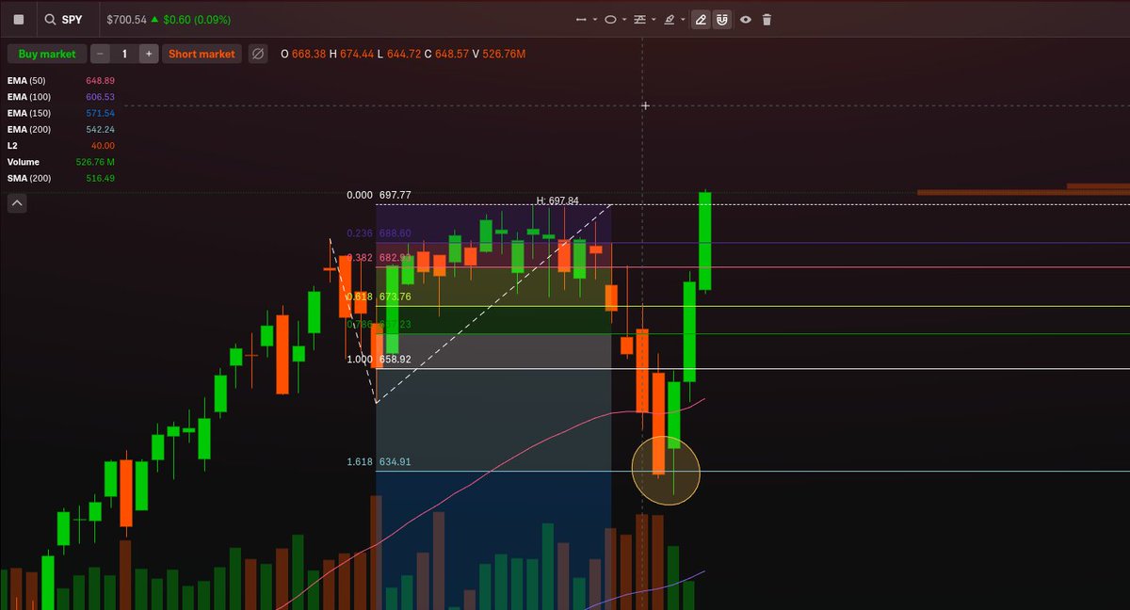
Task: Click the 1.000 658.92 Fibonacci level label
Action: pos(379,360)
